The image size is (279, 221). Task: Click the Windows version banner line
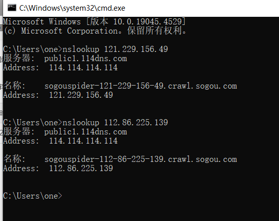(x=94, y=22)
